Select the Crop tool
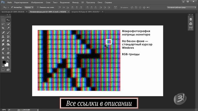 click(3, 28)
